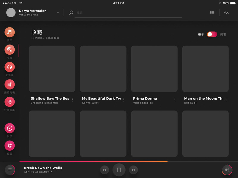
Task: Click the VIEW PROFILE link
Action: [29, 15]
